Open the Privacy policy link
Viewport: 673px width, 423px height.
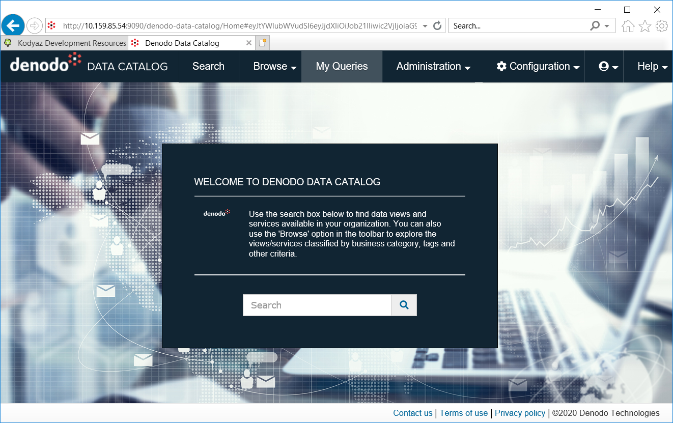520,413
